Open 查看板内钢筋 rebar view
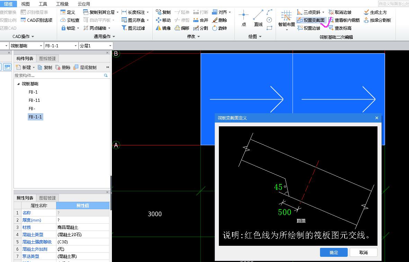 coord(344,20)
